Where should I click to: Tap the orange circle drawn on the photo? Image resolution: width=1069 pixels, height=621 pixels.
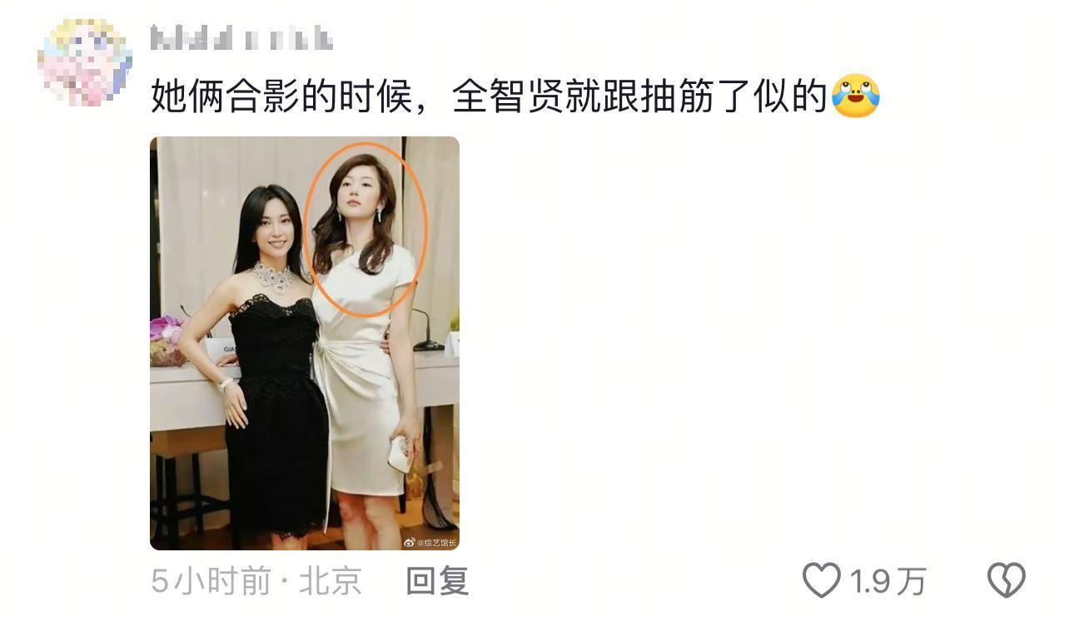[365, 229]
